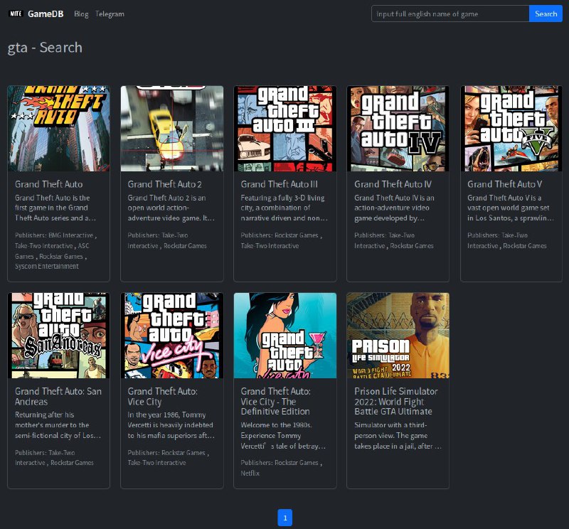Click the publishers line of Vice City 1986 card
This screenshot has width=569, height=529.
169,458
